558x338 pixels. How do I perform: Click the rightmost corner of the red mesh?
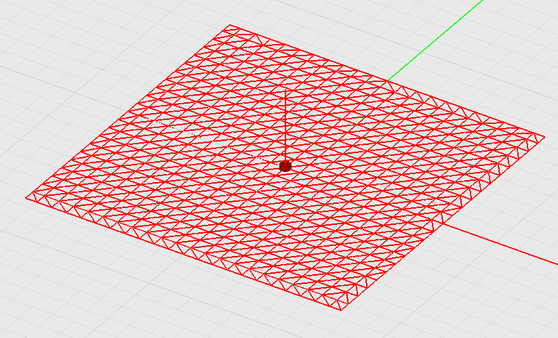[544, 137]
